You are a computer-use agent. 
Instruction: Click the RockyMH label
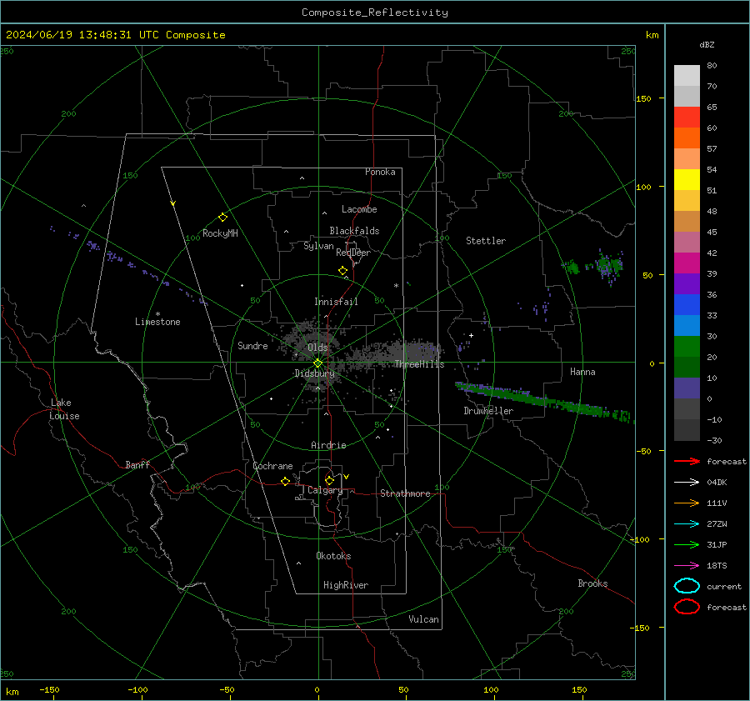(x=220, y=233)
